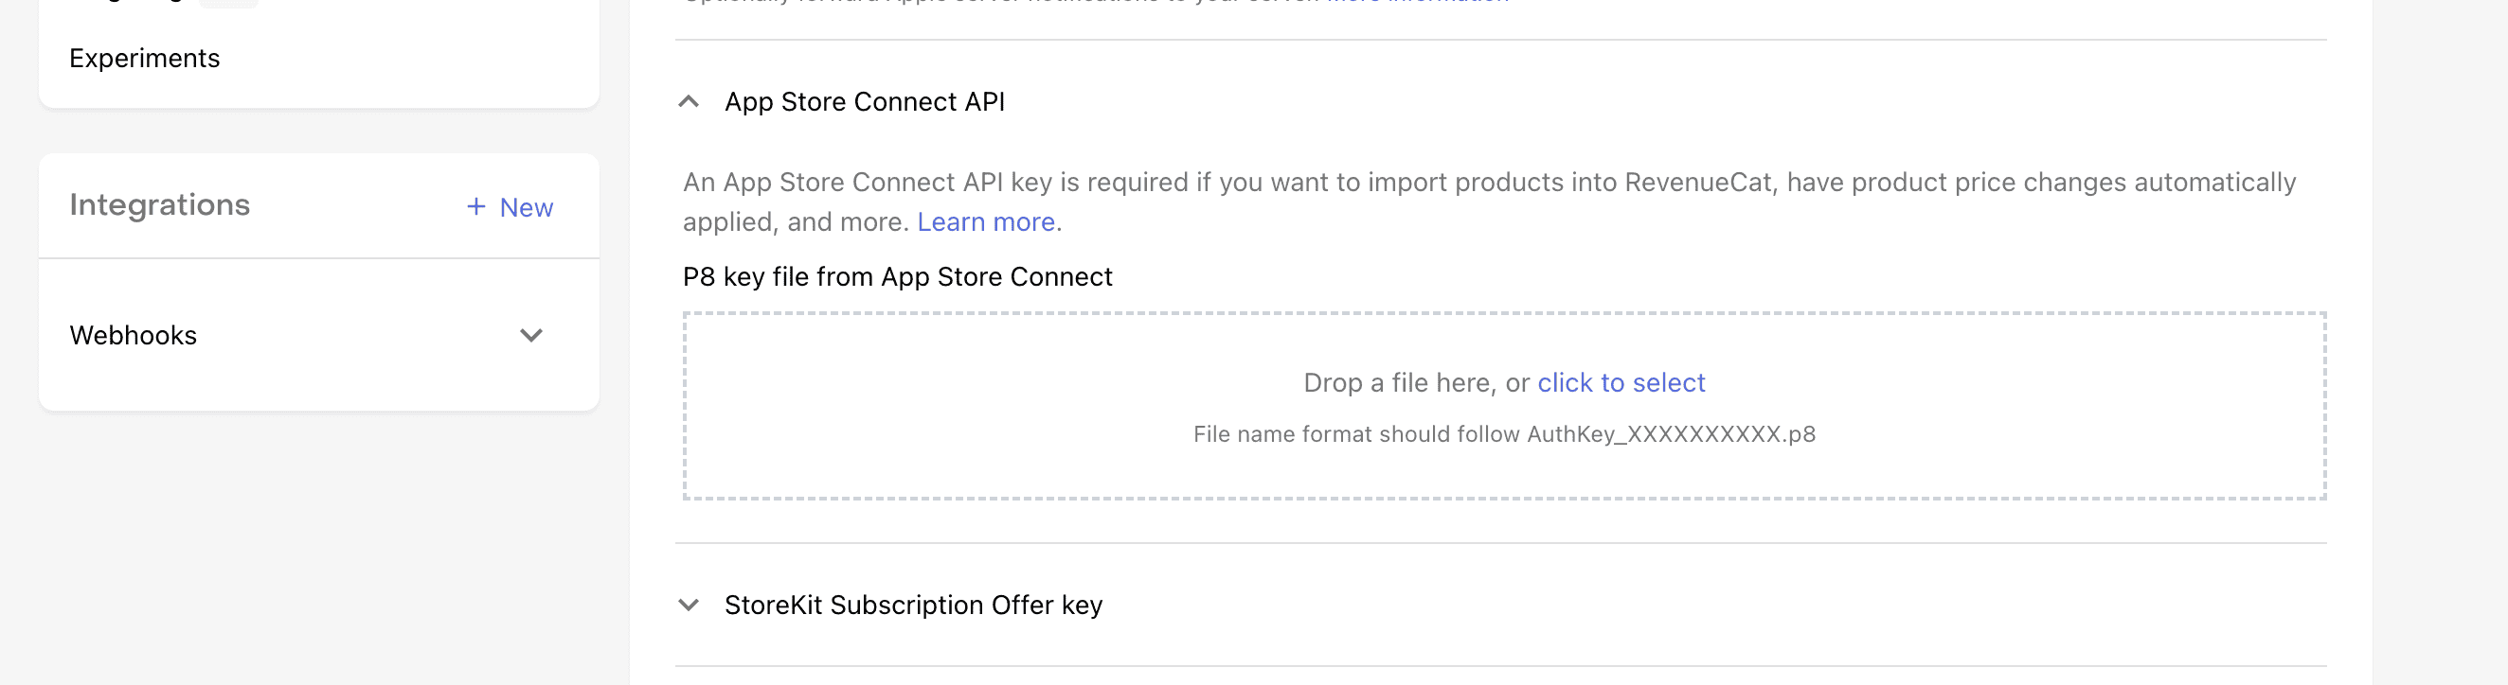
Task: Click the 'P8 key file from App Store Connect' label
Action: pyautogui.click(x=897, y=277)
